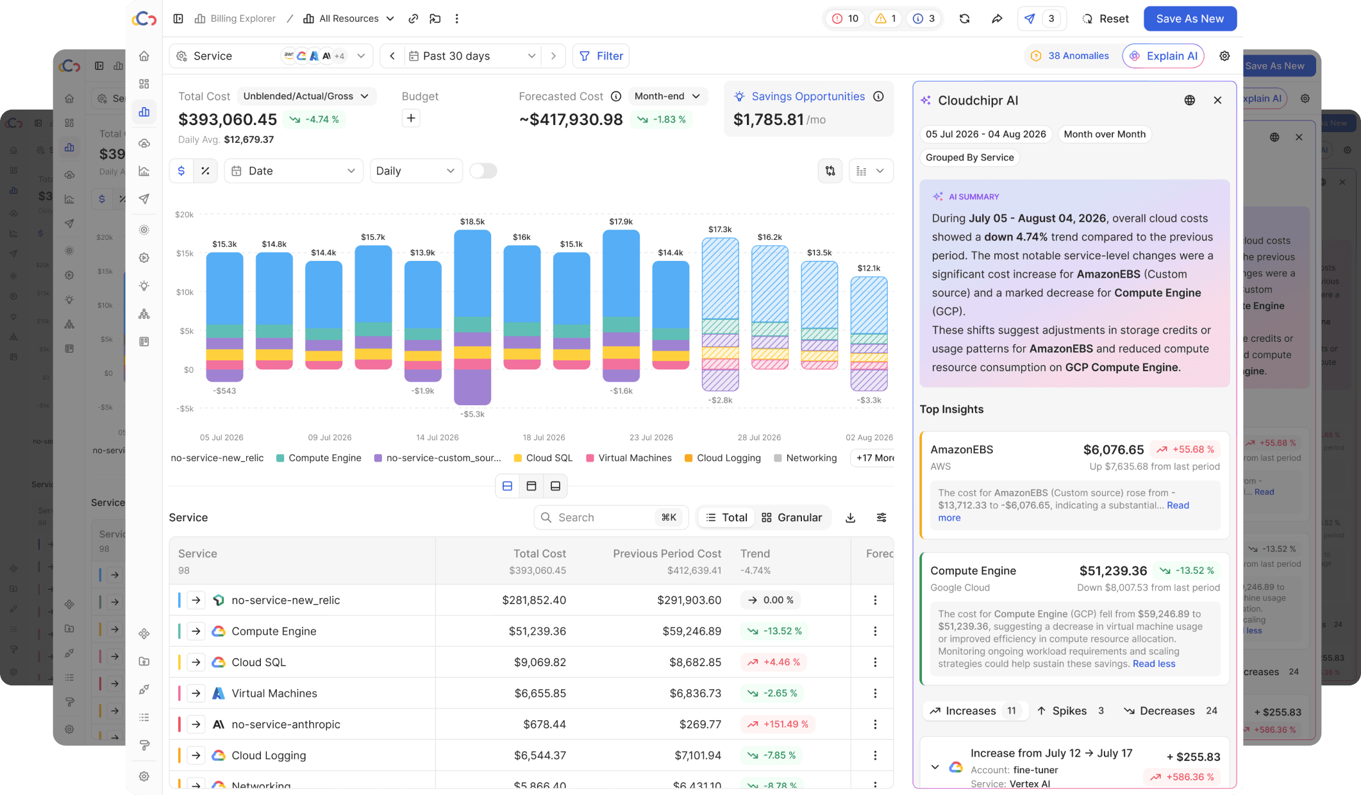
Task: Show the 10 critical alerts badge
Action: pyautogui.click(x=845, y=19)
